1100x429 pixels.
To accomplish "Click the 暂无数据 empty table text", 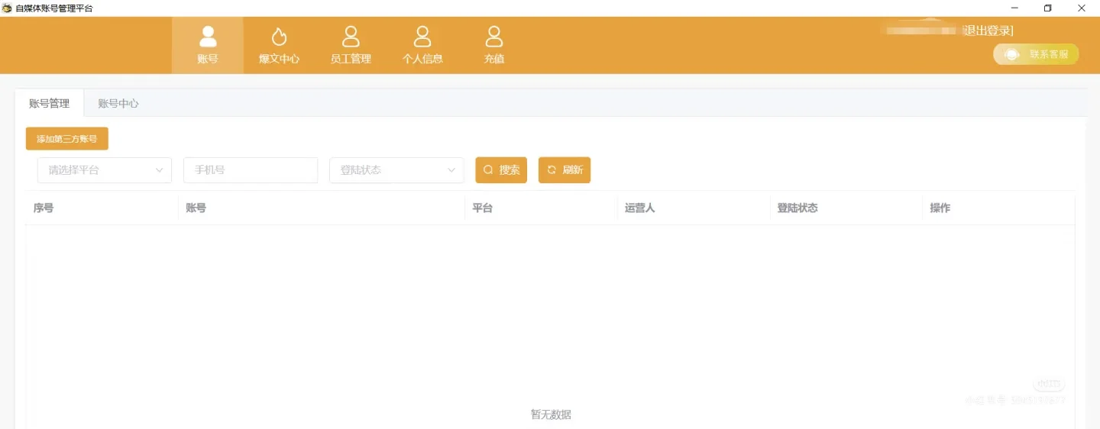I will [x=551, y=414].
